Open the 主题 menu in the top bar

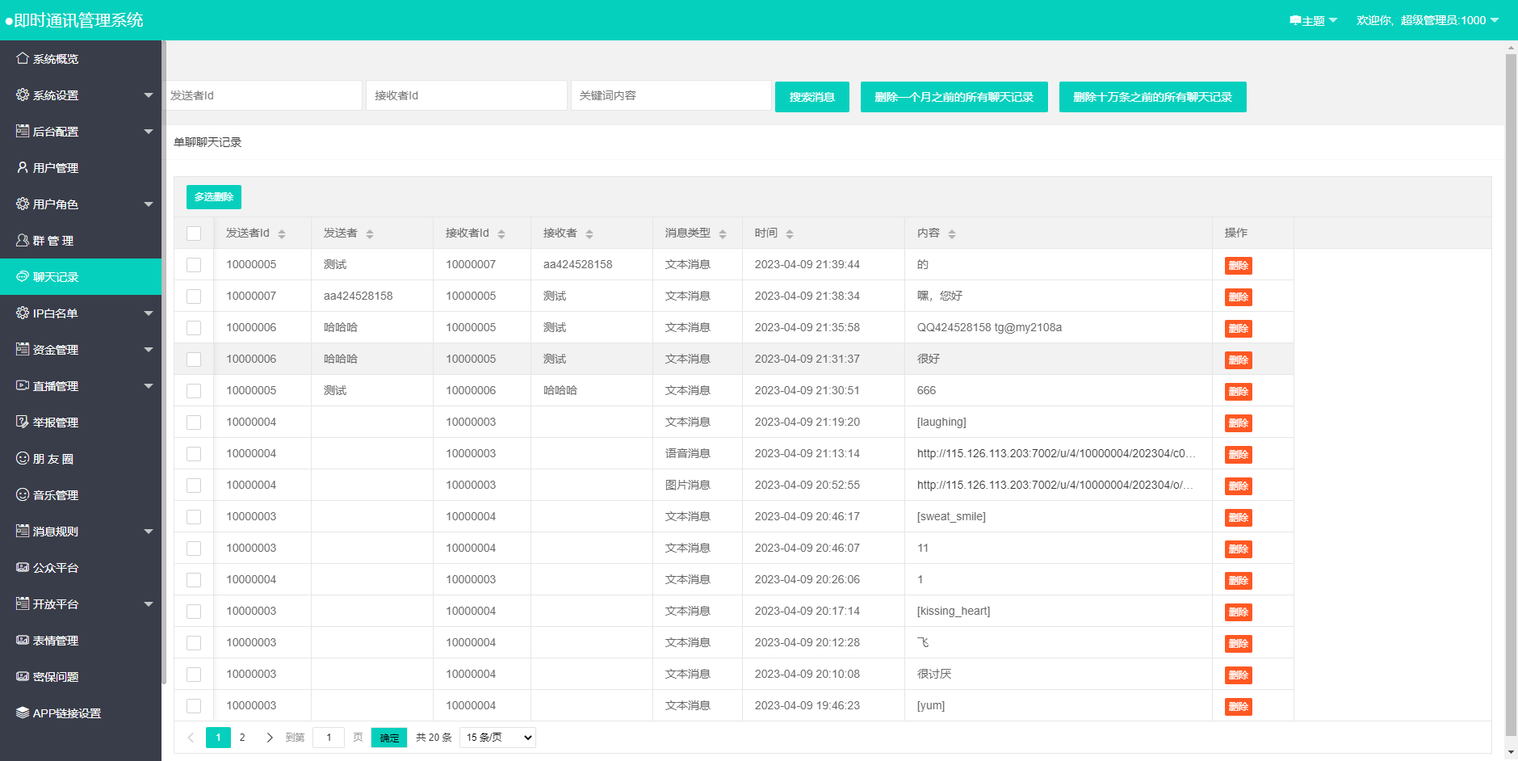click(x=1311, y=20)
